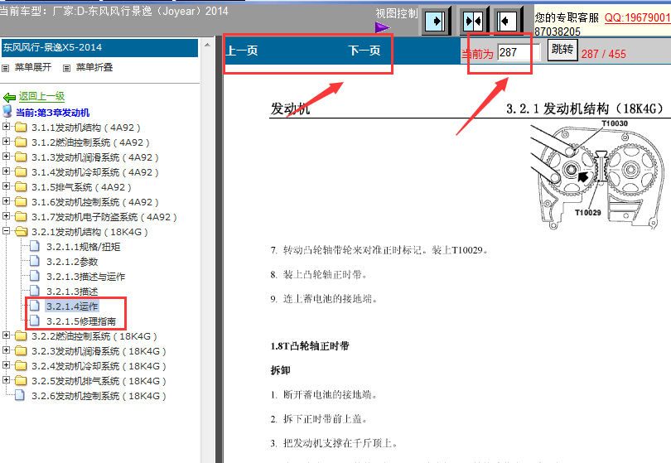
Task: Click the page icon of 3.2.6发动机控制系统
Action: (20, 395)
